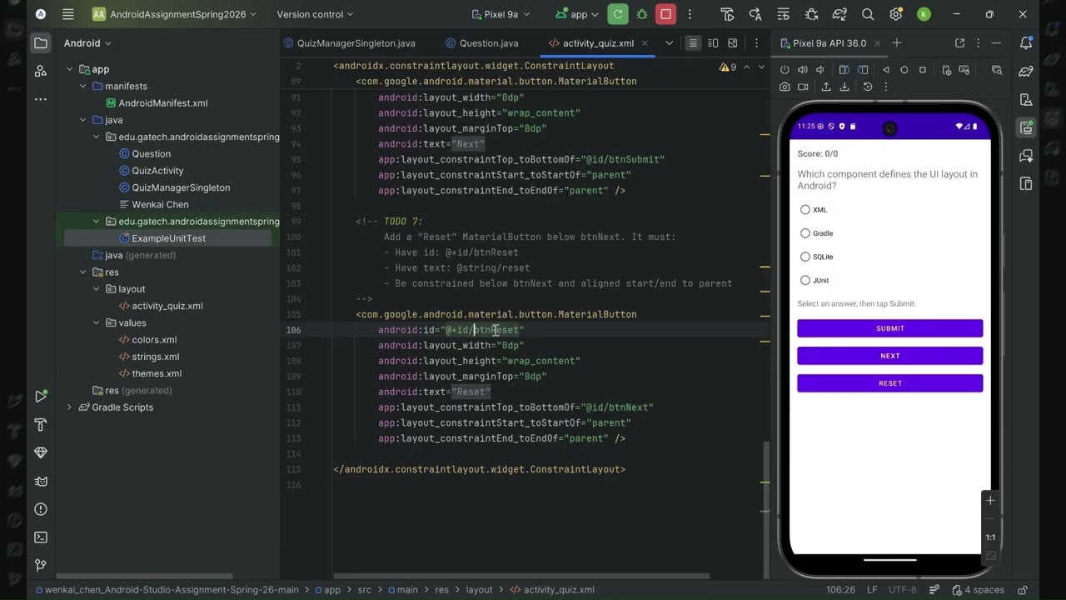Click the Debug app bug icon
1066x600 pixels.
point(642,14)
